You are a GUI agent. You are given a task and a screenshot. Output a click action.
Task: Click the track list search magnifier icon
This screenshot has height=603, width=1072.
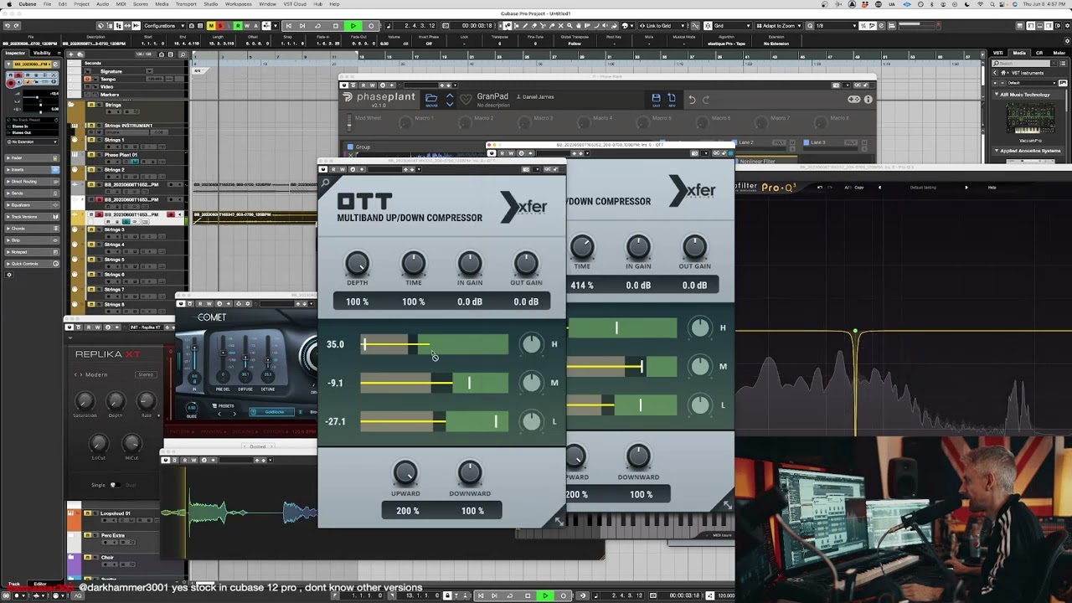(x=183, y=54)
